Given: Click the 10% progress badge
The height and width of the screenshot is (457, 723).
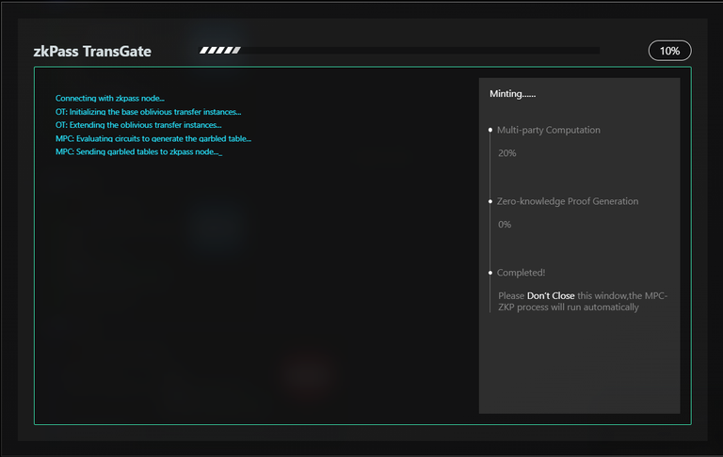Looking at the screenshot, I should (669, 51).
